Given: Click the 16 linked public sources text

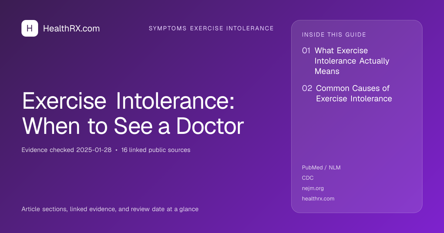Looking at the screenshot, I should point(156,150).
